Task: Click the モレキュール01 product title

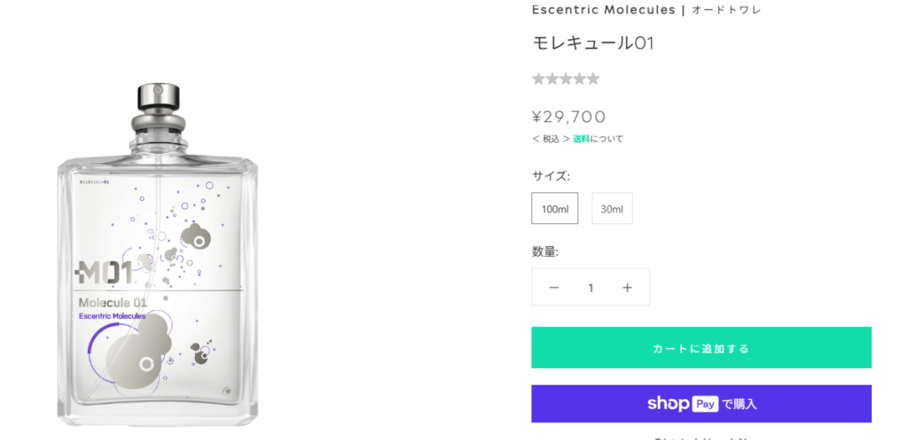Action: tap(593, 42)
